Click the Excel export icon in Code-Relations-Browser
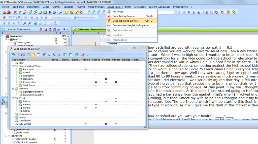Viewport: 258px width, 144px height. coord(13,55)
